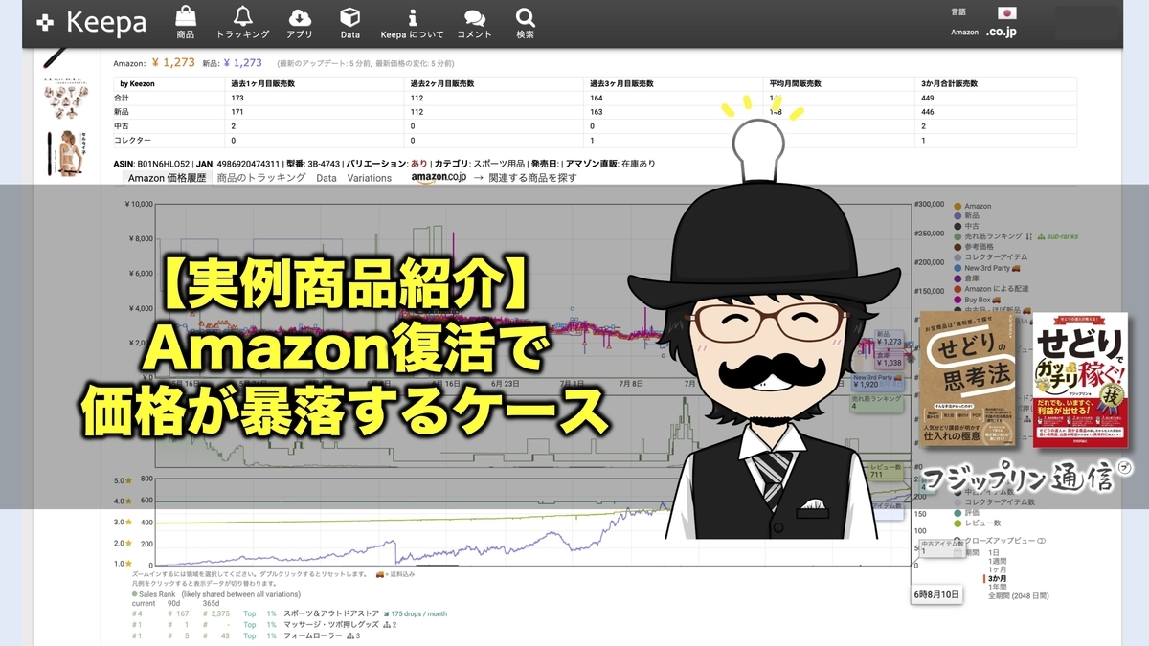Set chart range to 3か月

tap(997, 579)
